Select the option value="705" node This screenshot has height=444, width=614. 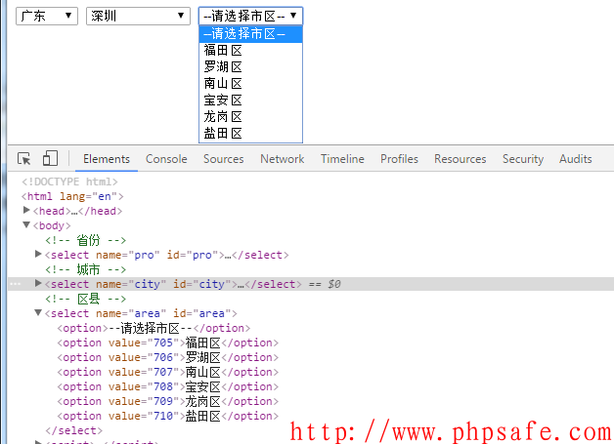[x=168, y=343]
